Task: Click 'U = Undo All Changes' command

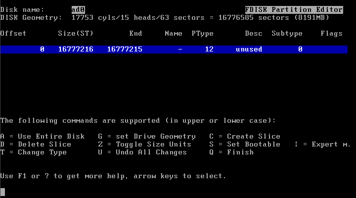Action: (x=142, y=152)
